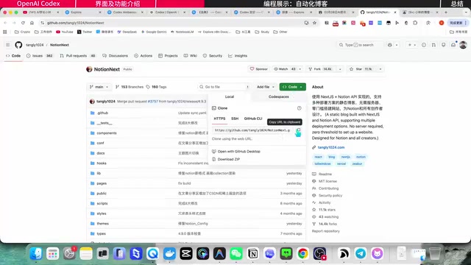Open GitHub notifications inbox icon

pos(453,45)
